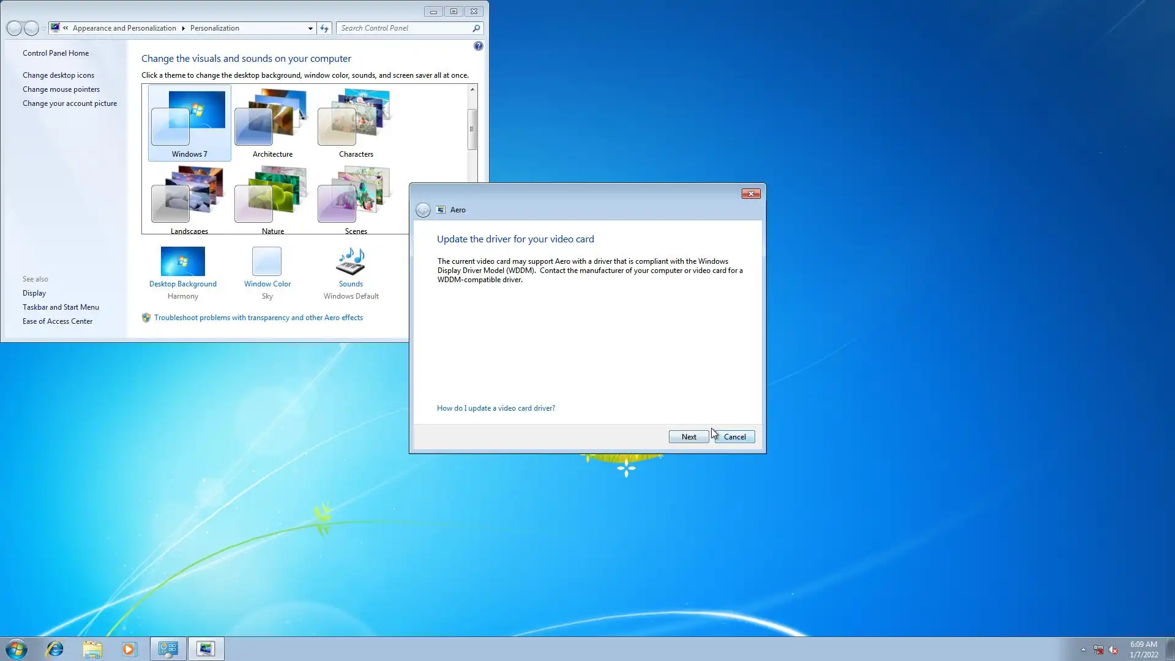The height and width of the screenshot is (661, 1175).
Task: Open Change desktop icons link
Action: coord(58,75)
